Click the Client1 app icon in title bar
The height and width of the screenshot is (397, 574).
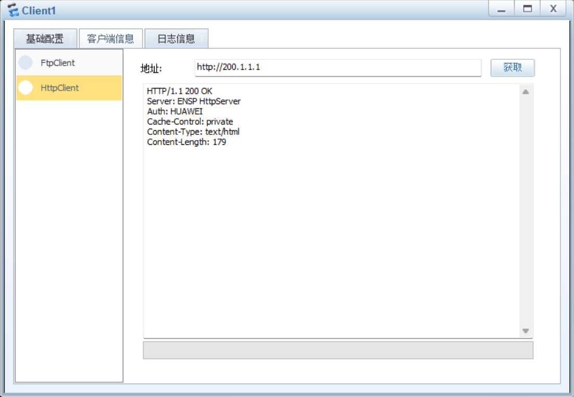(x=13, y=10)
